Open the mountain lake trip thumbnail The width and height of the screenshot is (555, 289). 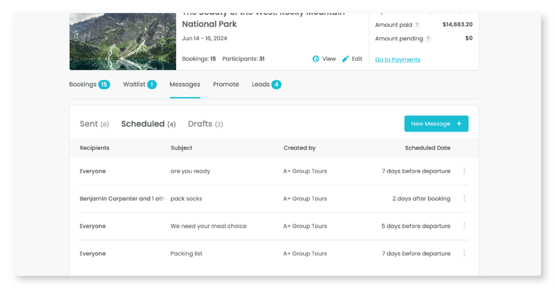coord(123,42)
